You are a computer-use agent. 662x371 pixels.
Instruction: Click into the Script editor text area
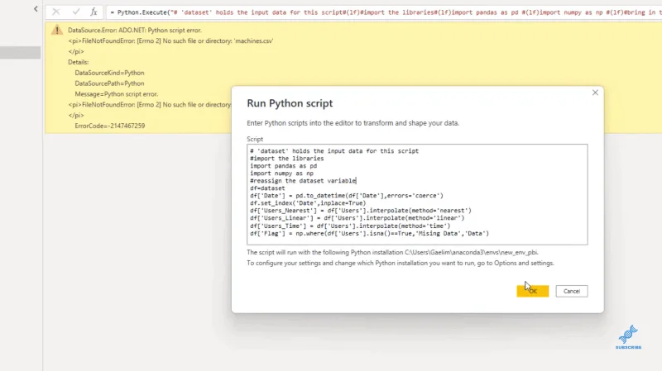coord(417,194)
